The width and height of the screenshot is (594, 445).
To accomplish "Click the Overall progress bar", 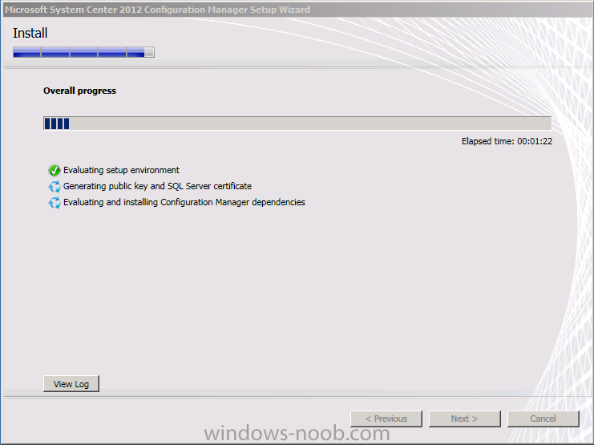I will point(297,123).
